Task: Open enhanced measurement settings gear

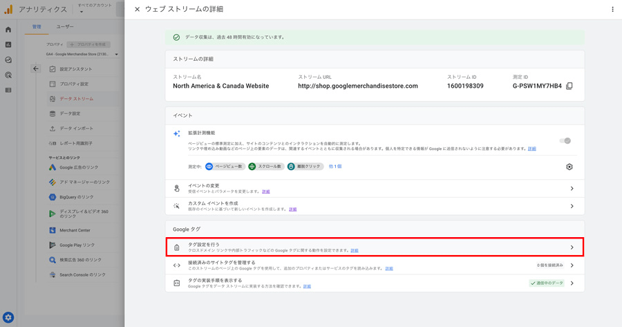Action: (x=569, y=167)
